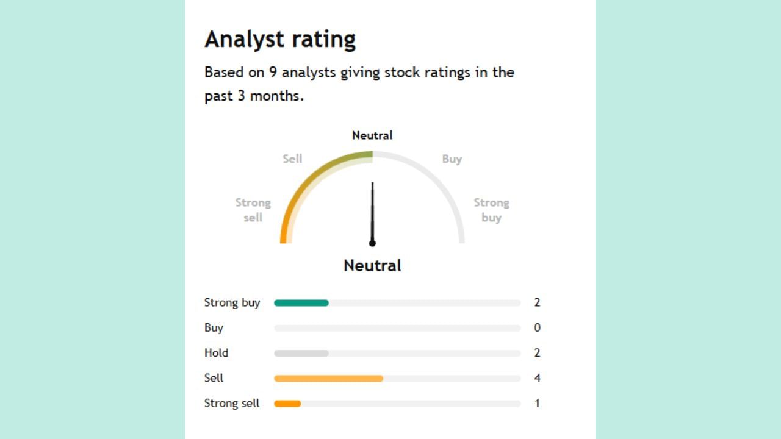Viewport: 781px width, 439px height.
Task: Click the green Strong buy progress bar
Action: tap(301, 303)
